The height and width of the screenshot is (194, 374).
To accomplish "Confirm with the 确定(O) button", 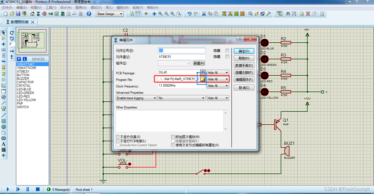I will click(244, 51).
